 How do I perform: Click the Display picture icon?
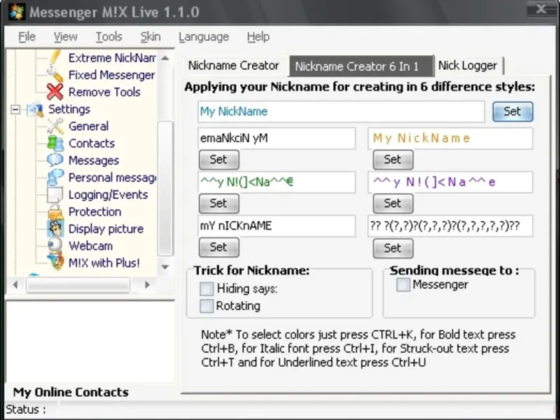pyautogui.click(x=55, y=229)
